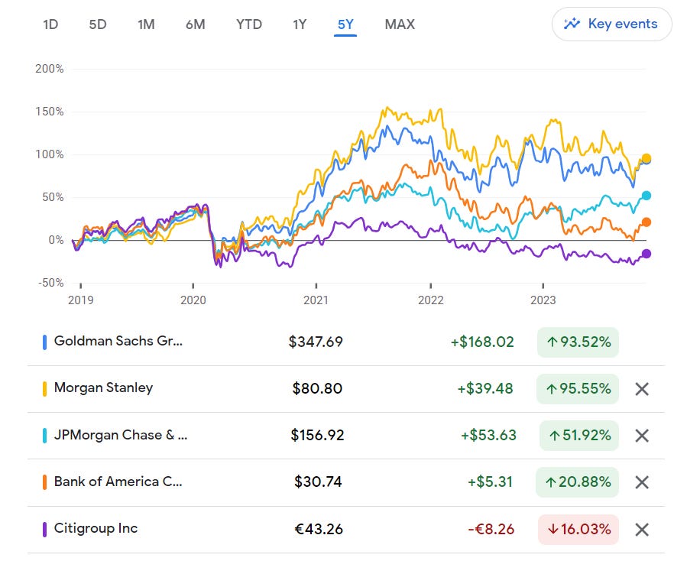Click the 150% y-axis label

[50, 112]
